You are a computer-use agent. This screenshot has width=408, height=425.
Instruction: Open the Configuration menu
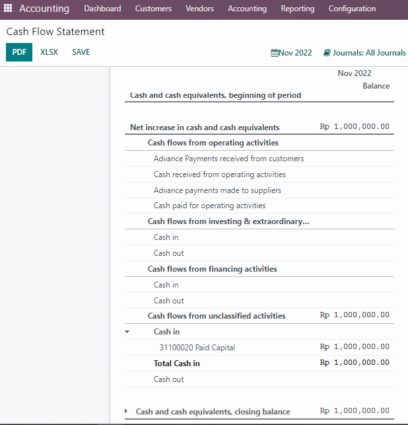tap(352, 9)
